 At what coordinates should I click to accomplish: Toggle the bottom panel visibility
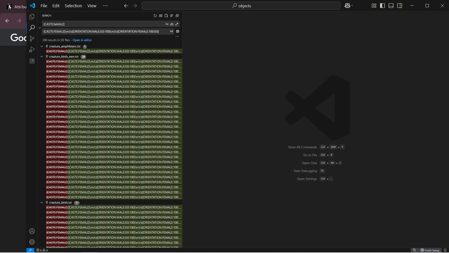[x=391, y=6]
